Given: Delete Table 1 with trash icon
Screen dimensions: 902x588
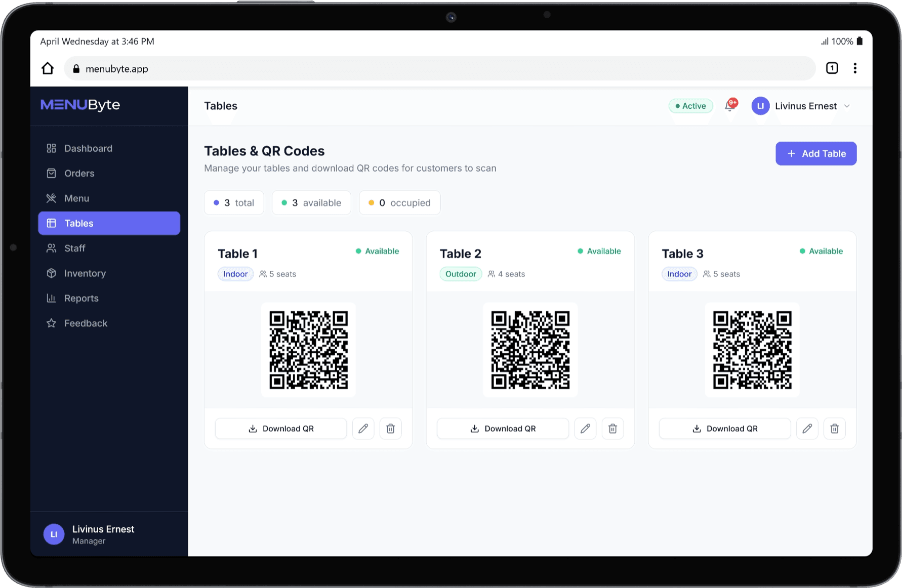Looking at the screenshot, I should [x=390, y=429].
